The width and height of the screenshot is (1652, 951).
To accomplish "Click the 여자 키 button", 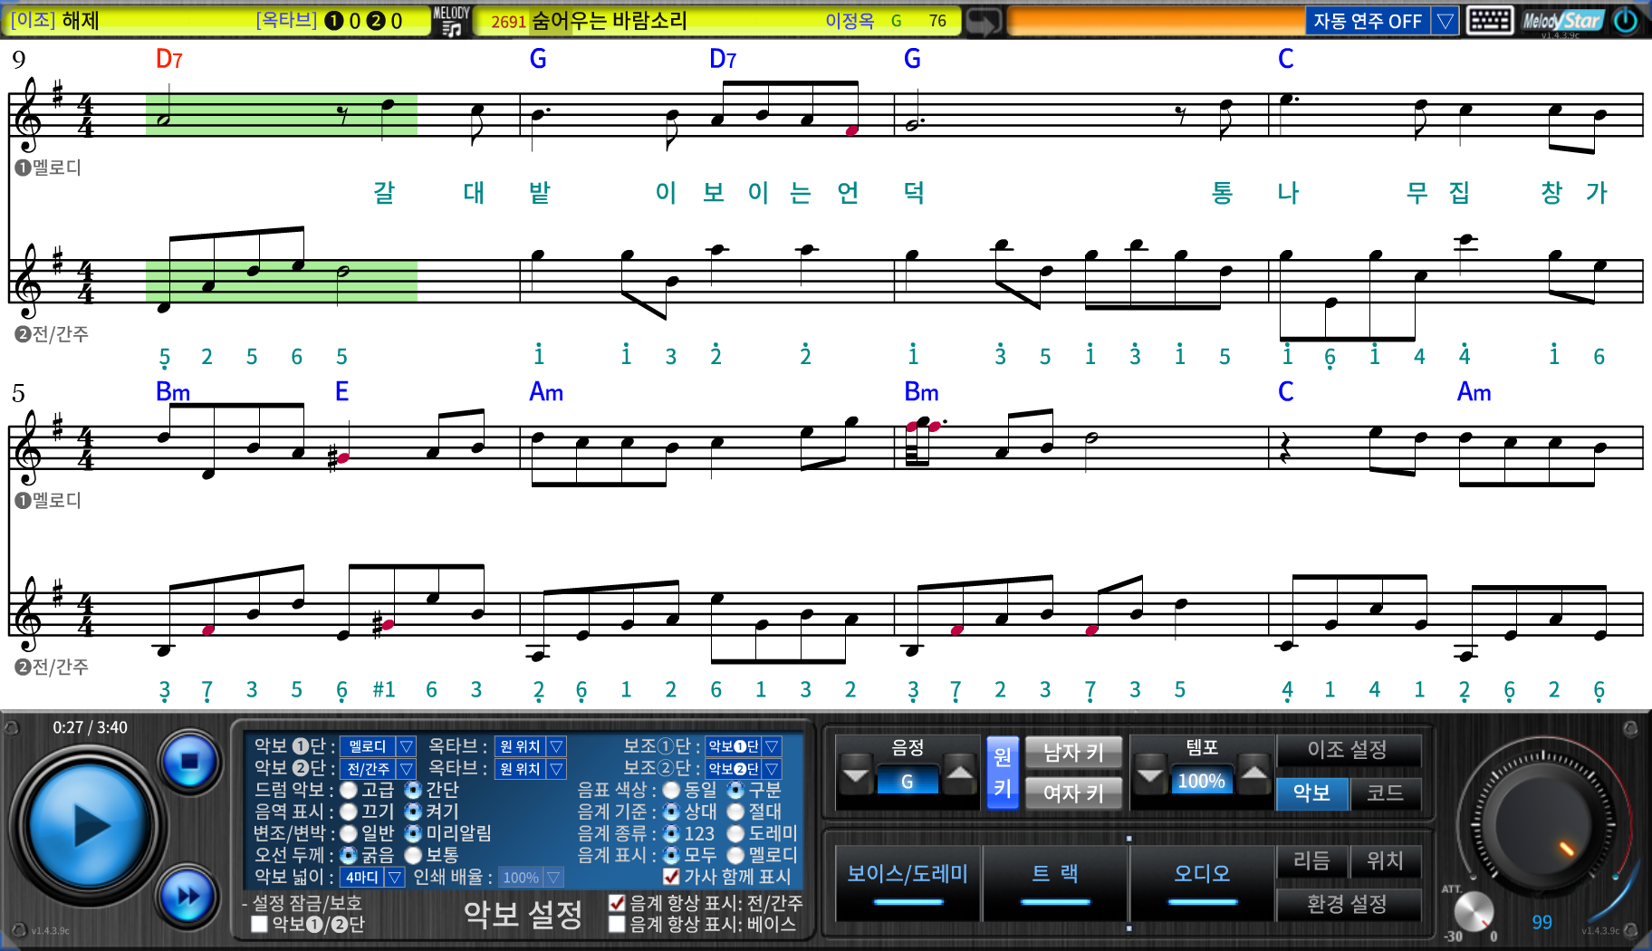I will click(1074, 793).
